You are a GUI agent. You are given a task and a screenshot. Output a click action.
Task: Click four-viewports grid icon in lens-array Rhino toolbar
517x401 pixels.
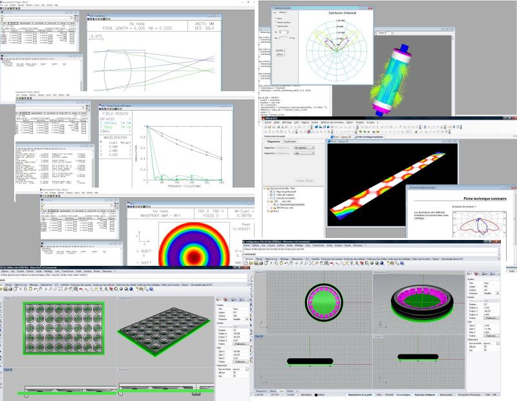click(76, 289)
